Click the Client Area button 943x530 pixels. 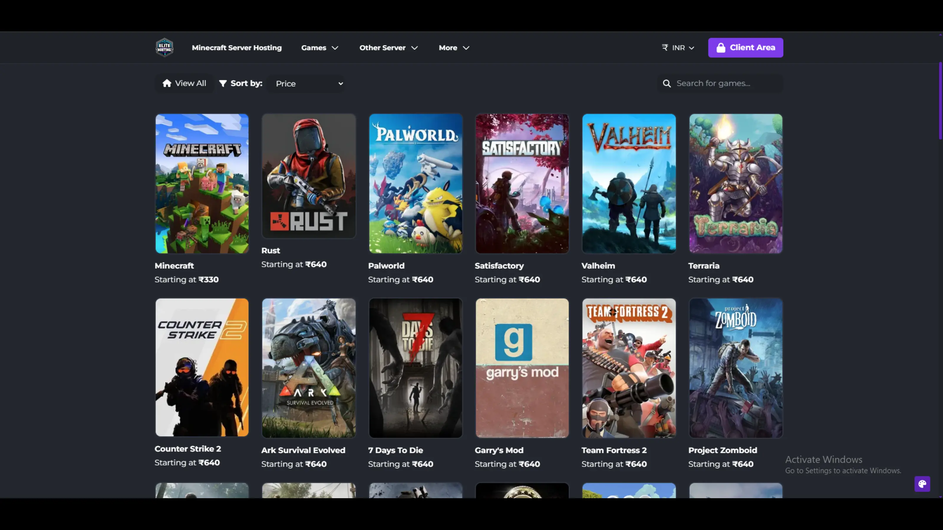coord(746,47)
